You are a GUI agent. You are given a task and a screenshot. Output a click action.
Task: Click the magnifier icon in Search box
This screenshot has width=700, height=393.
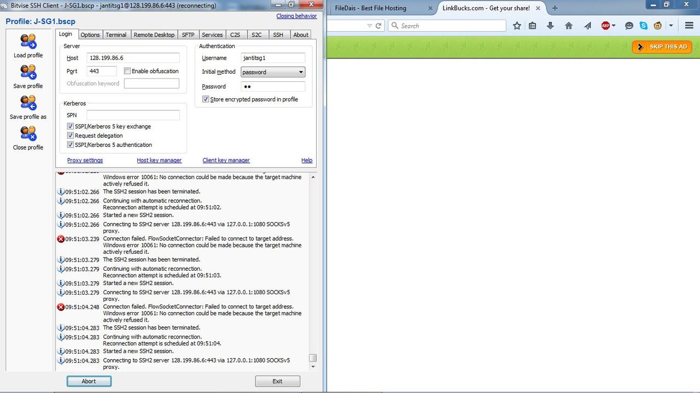[394, 26]
